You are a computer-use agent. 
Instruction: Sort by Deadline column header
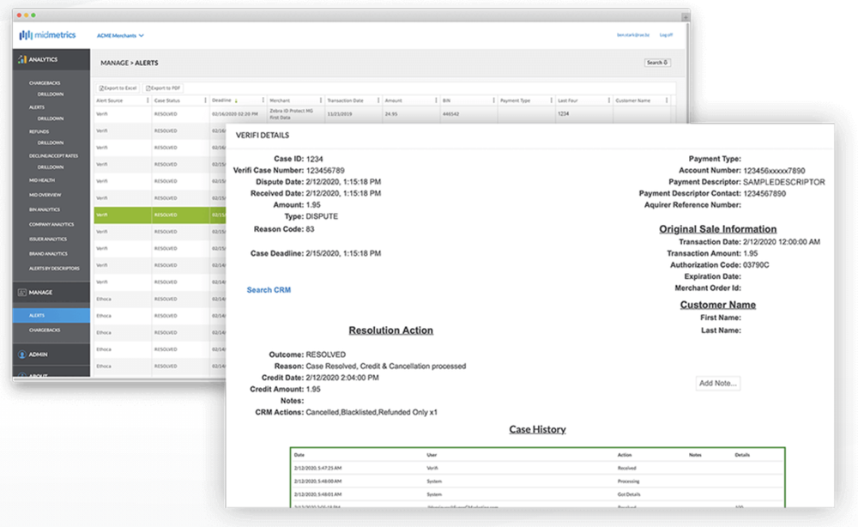coord(221,100)
